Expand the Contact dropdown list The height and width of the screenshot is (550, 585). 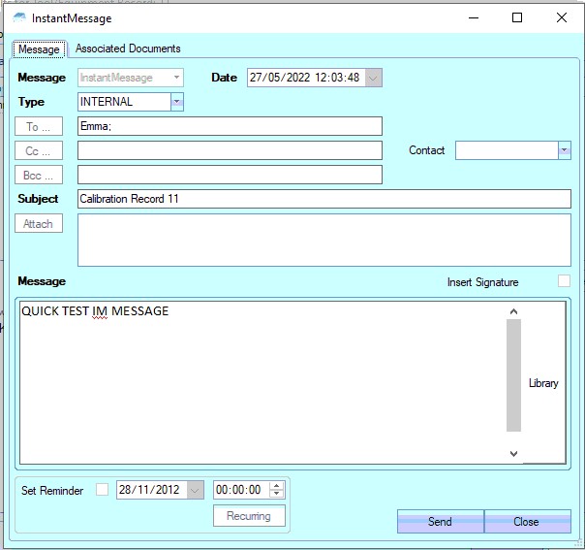(x=564, y=150)
